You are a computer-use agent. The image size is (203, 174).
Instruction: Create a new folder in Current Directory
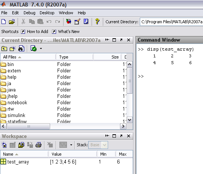tap(13, 49)
